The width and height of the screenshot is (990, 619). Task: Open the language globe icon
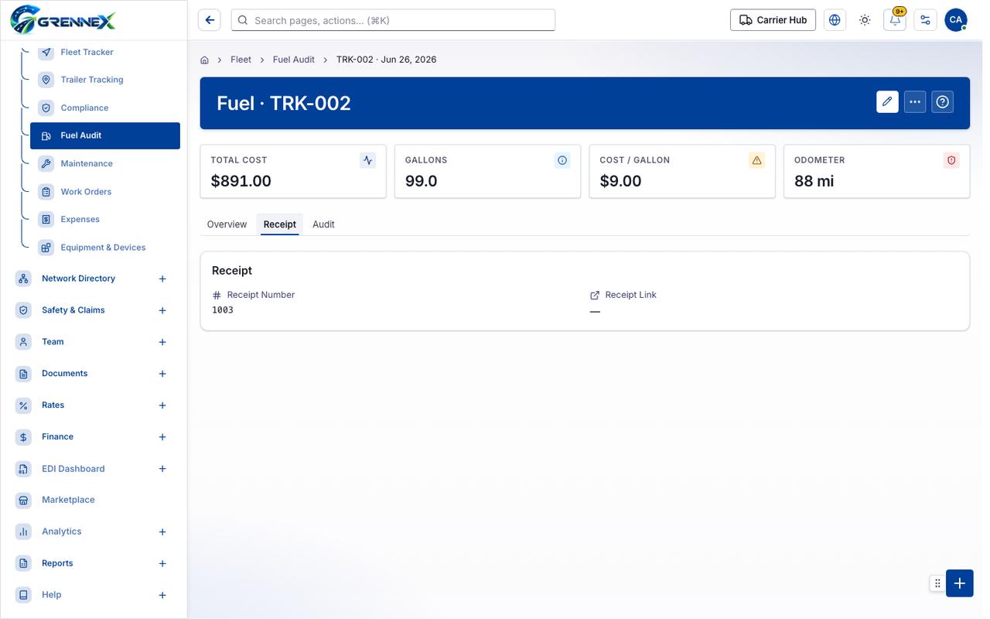pos(835,20)
